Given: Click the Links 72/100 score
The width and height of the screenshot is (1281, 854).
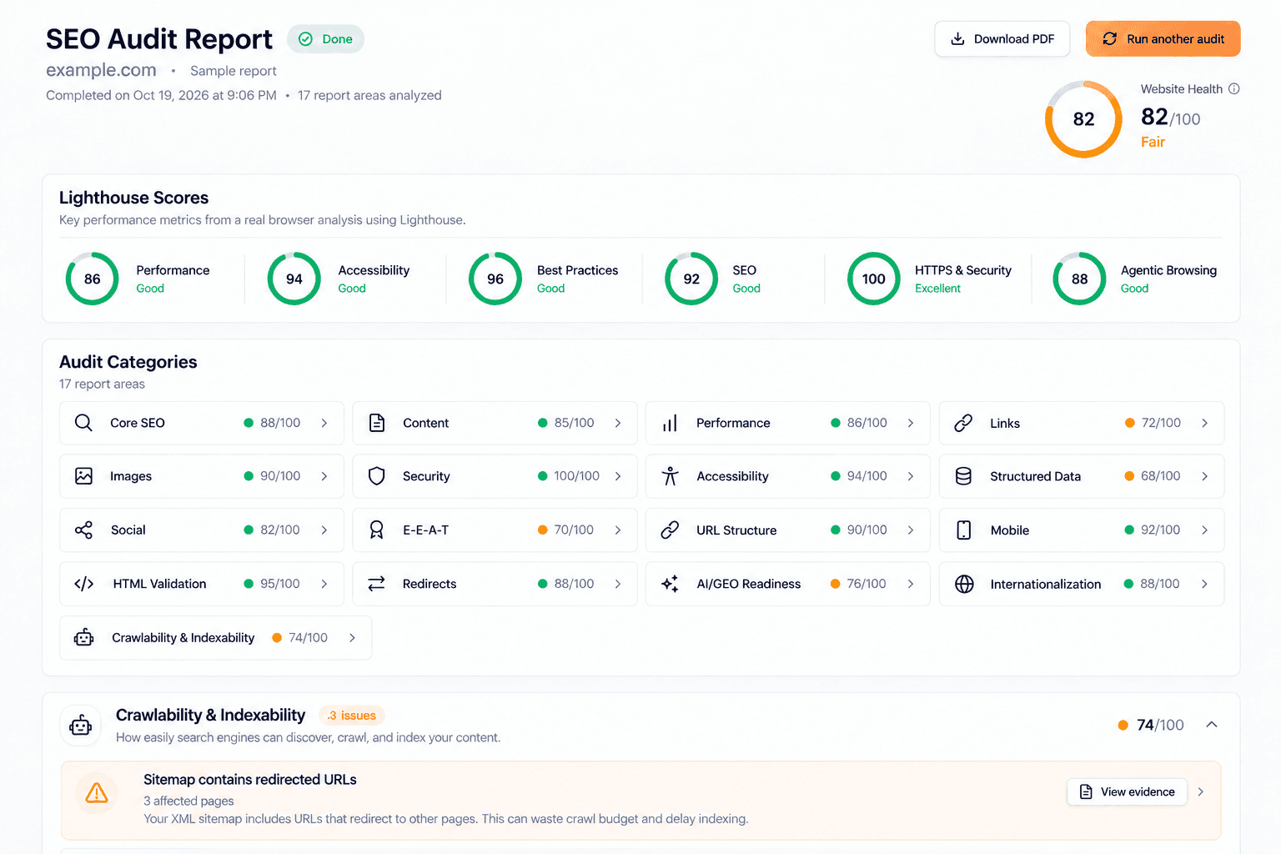Looking at the screenshot, I should pyautogui.click(x=1161, y=423).
